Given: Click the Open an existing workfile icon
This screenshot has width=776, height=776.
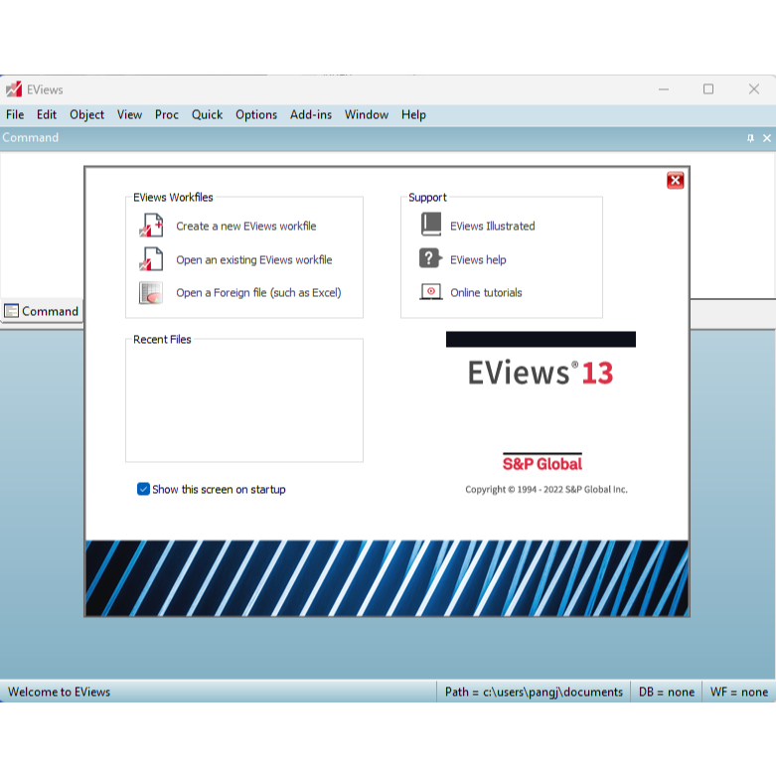Looking at the screenshot, I should [x=150, y=259].
